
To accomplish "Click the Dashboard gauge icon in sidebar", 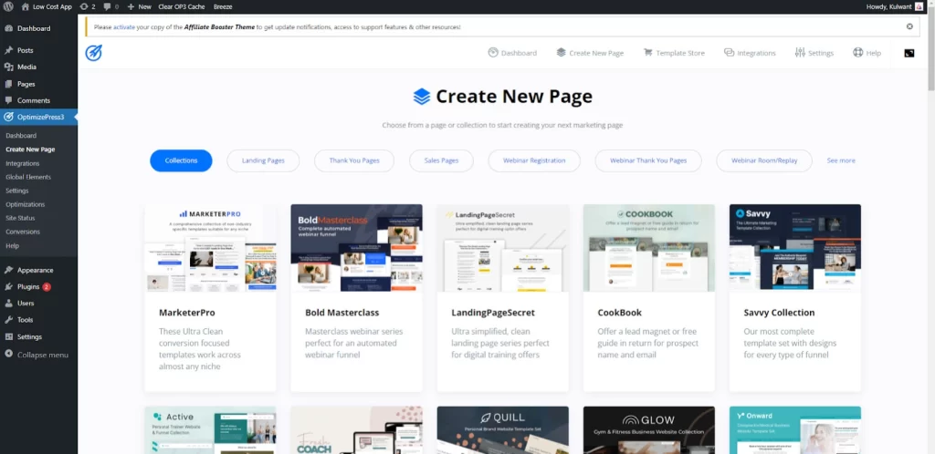I will point(8,28).
